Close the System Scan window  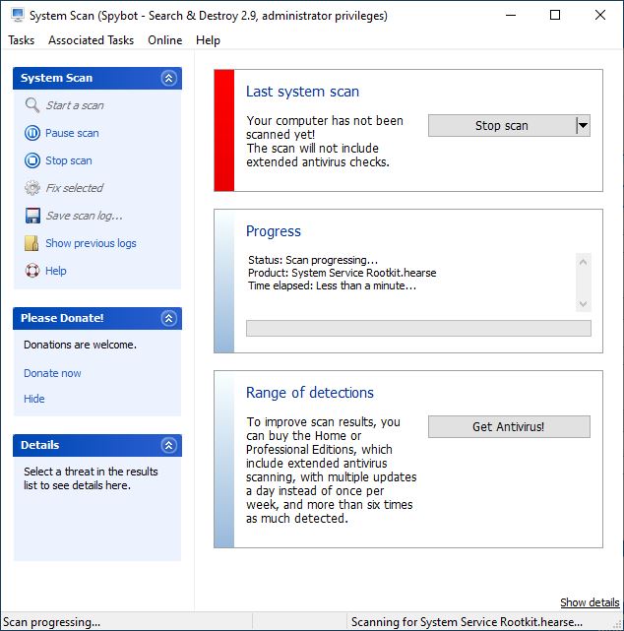pos(600,16)
